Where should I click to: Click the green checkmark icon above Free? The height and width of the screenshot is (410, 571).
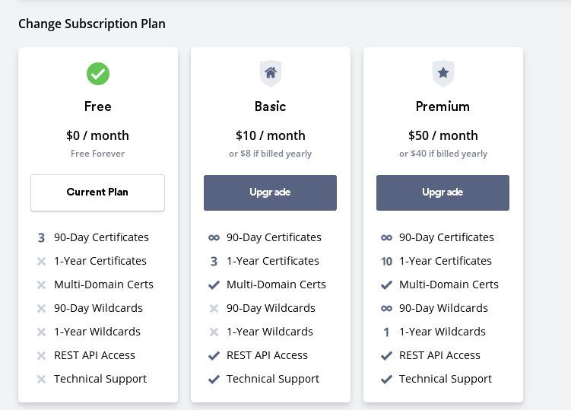pos(98,74)
